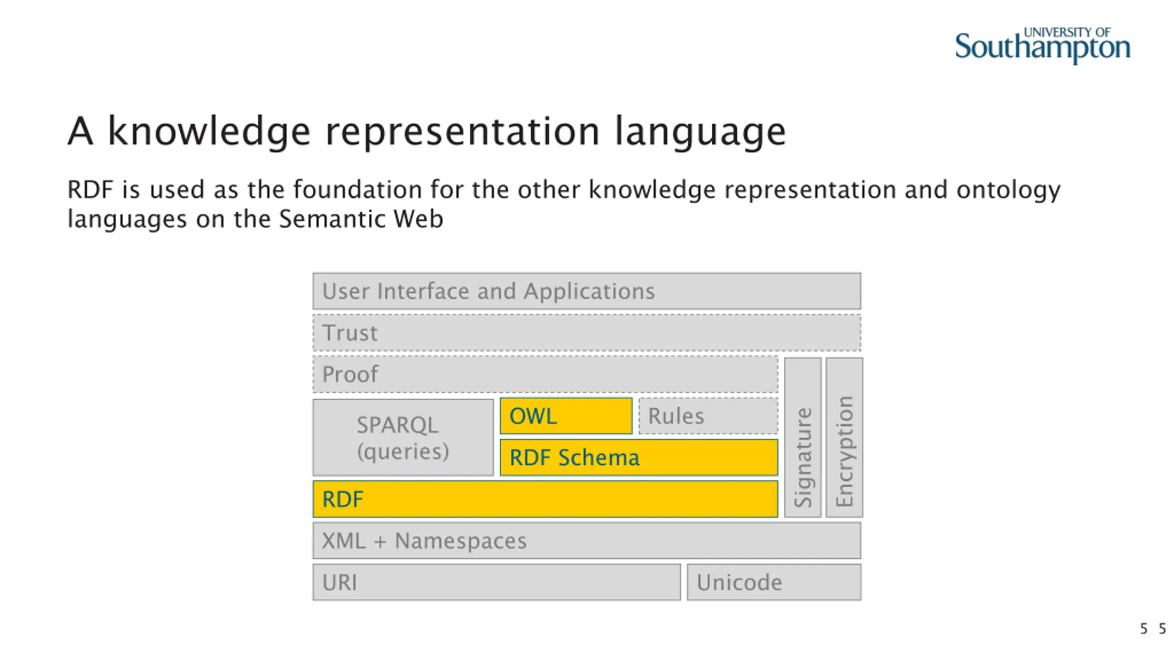
Task: Select the SPARQL (queries) box
Action: point(403,438)
